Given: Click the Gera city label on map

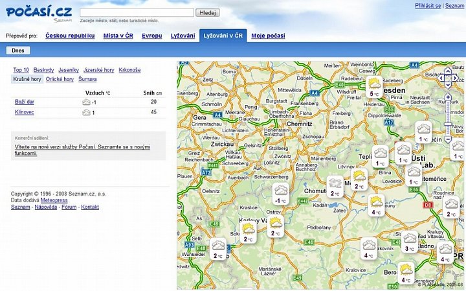Looking at the screenshot, I should point(199,118).
